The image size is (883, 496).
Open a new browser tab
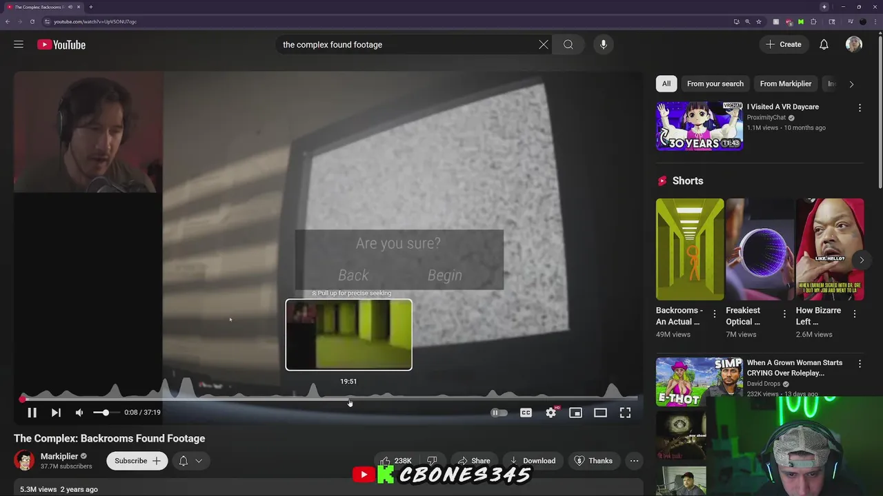(x=90, y=7)
